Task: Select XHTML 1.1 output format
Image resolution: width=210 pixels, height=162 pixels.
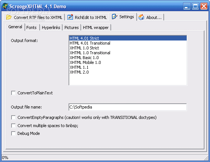Action: point(128,67)
